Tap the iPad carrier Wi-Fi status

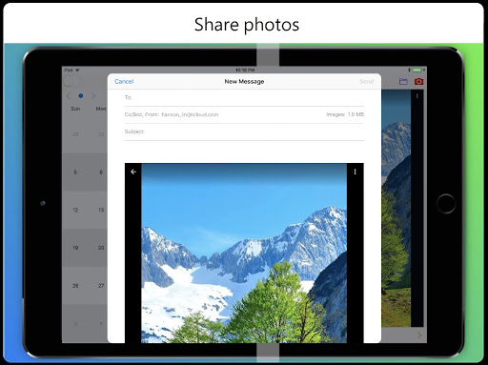pyautogui.click(x=71, y=70)
